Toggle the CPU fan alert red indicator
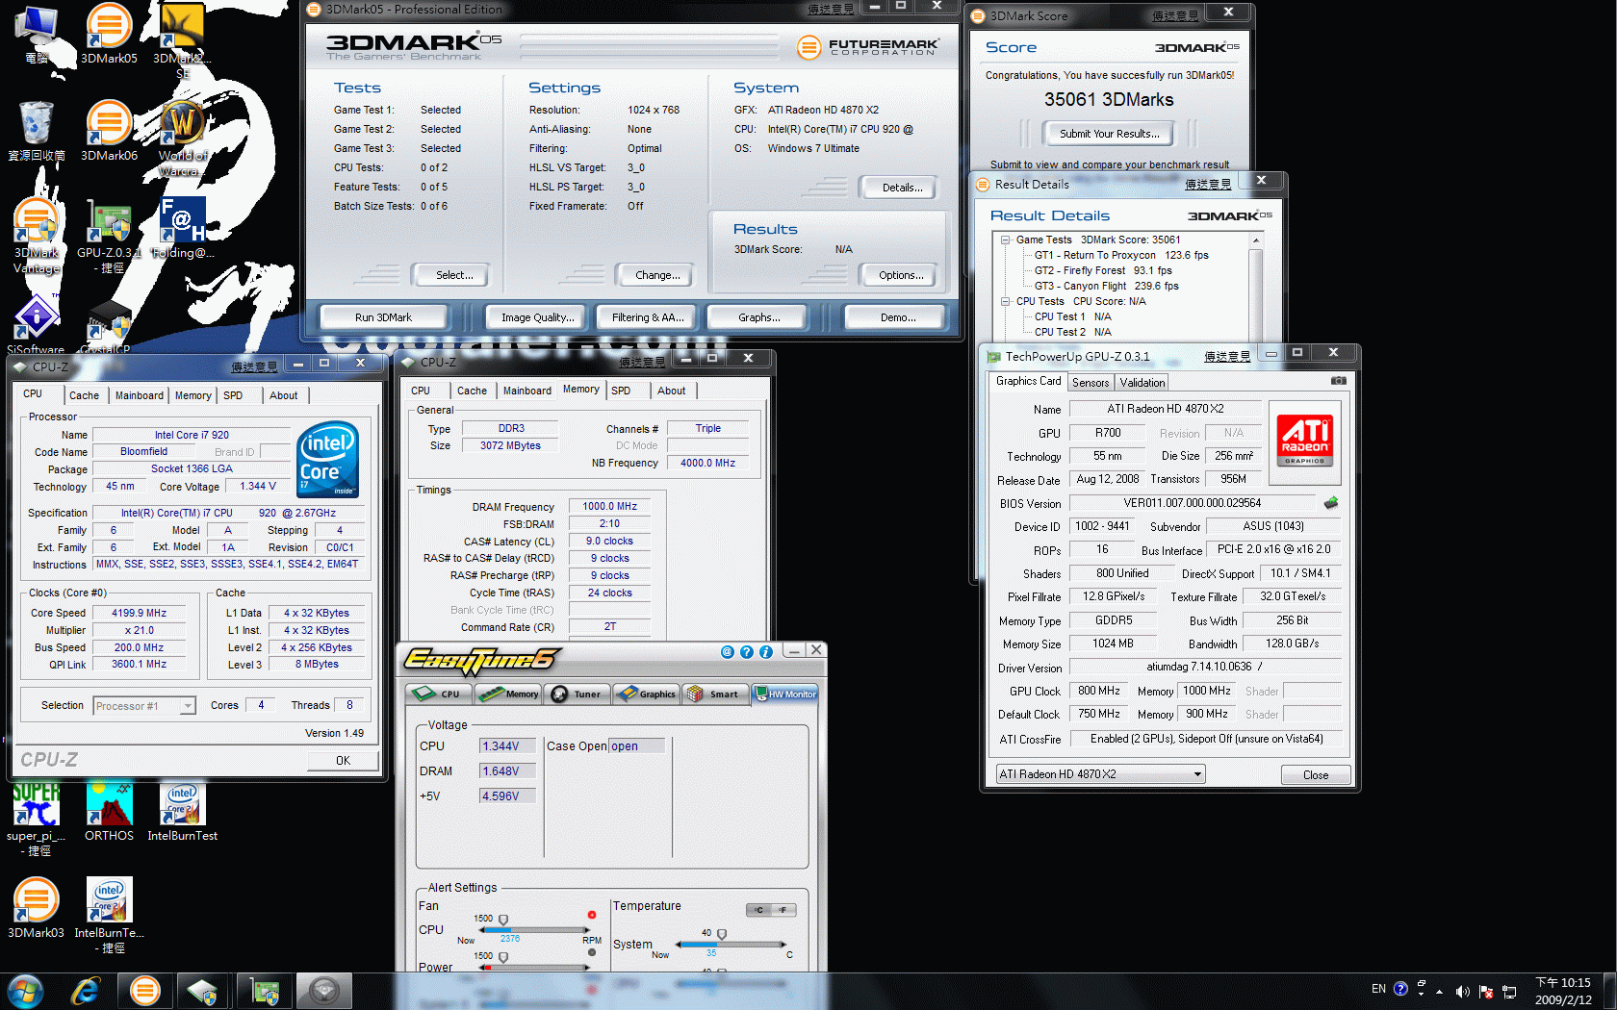The height and width of the screenshot is (1010, 1617). pos(592,915)
